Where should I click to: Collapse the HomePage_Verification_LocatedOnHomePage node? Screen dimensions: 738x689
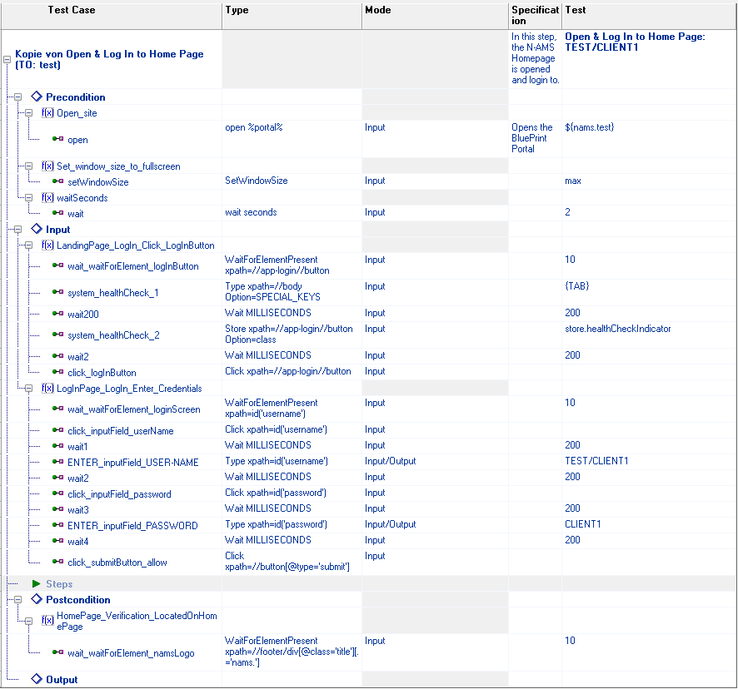(x=28, y=621)
